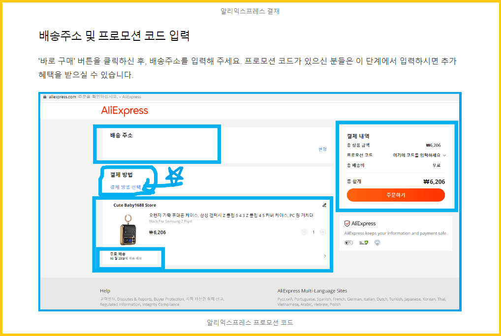This screenshot has width=501, height=336.
Task: Open the Buyer Protection footer link
Action: click(x=169, y=299)
